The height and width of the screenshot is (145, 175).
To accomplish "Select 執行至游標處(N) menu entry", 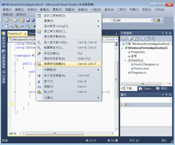I will tap(69, 76).
